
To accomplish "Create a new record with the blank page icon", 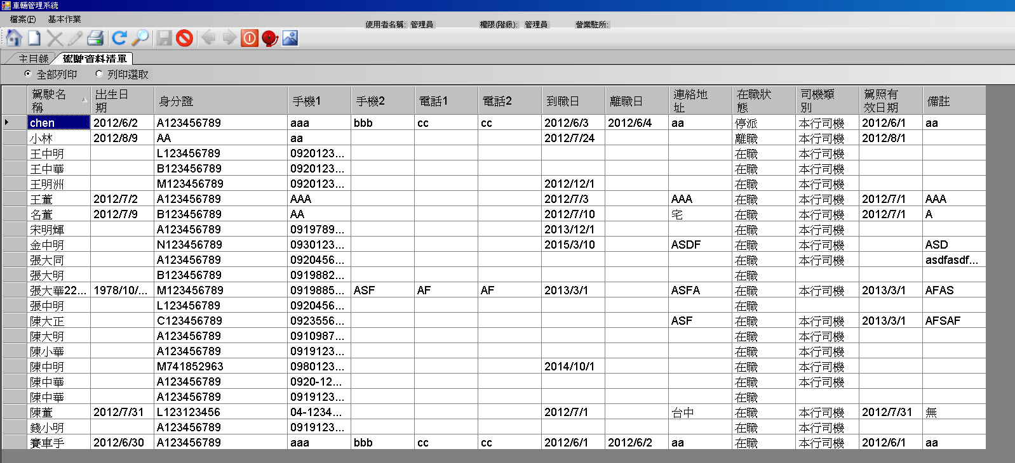I will pyautogui.click(x=34, y=38).
